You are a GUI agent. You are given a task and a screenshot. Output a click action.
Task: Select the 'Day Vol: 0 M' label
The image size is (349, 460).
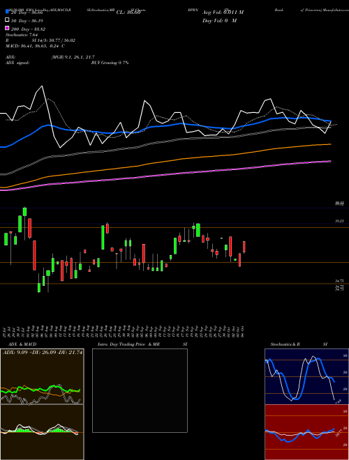coord(219,20)
